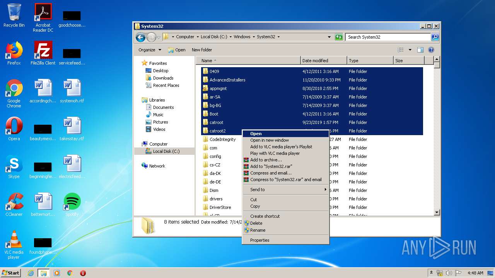Click the file list scroll down arrow

click(437, 212)
